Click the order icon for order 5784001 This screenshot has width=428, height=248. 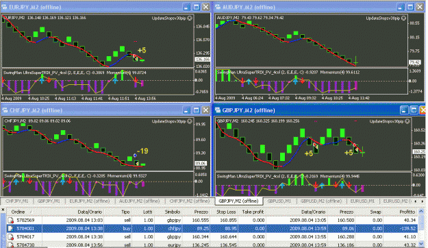(11, 229)
